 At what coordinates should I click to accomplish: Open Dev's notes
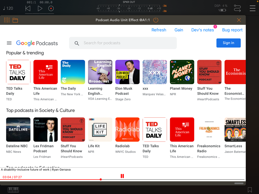(203, 30)
